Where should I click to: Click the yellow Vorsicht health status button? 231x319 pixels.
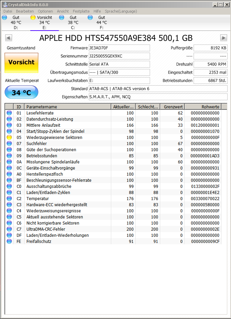[21, 63]
